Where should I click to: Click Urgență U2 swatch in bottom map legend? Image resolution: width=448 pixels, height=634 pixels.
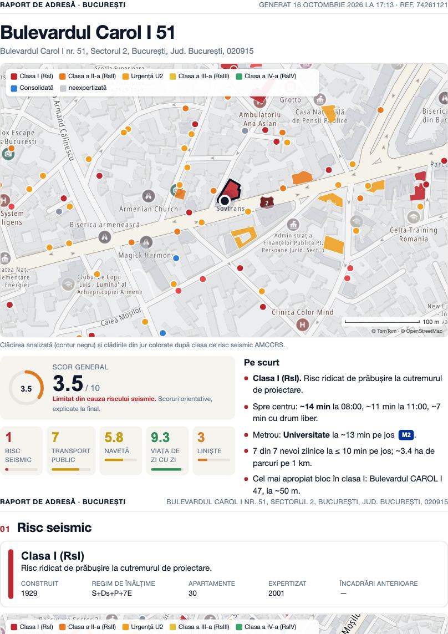(x=125, y=627)
